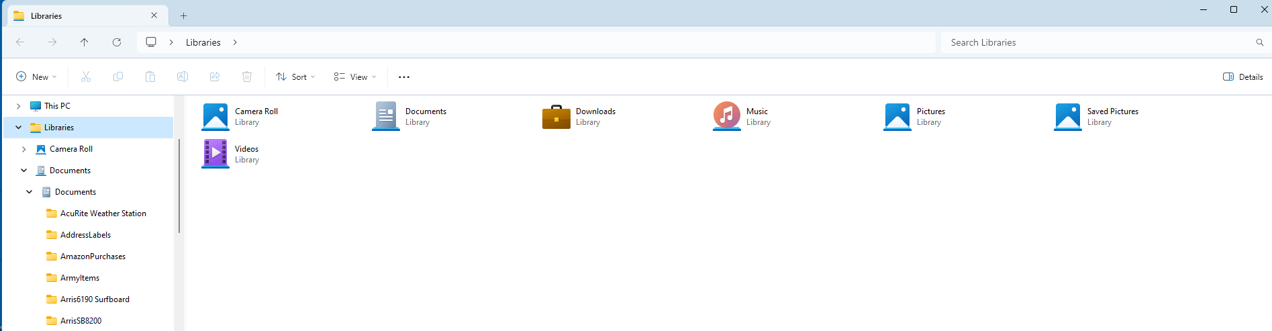Screen dimensions: 1272x331
Task: Close the Libraries tab
Action: (x=154, y=15)
